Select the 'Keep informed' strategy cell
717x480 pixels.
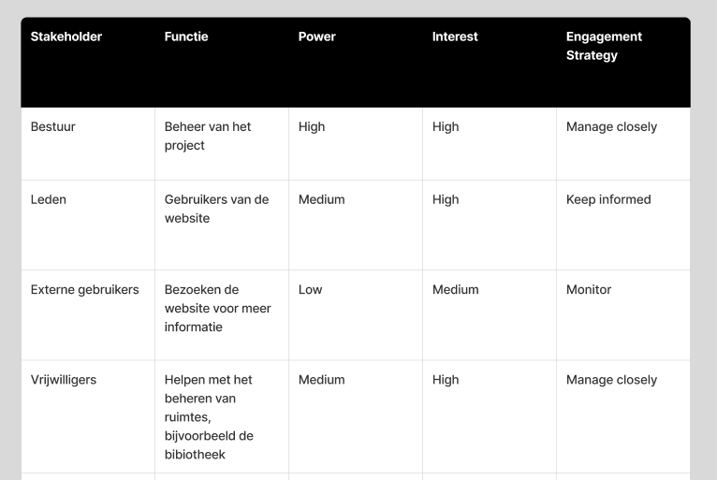[x=608, y=200]
